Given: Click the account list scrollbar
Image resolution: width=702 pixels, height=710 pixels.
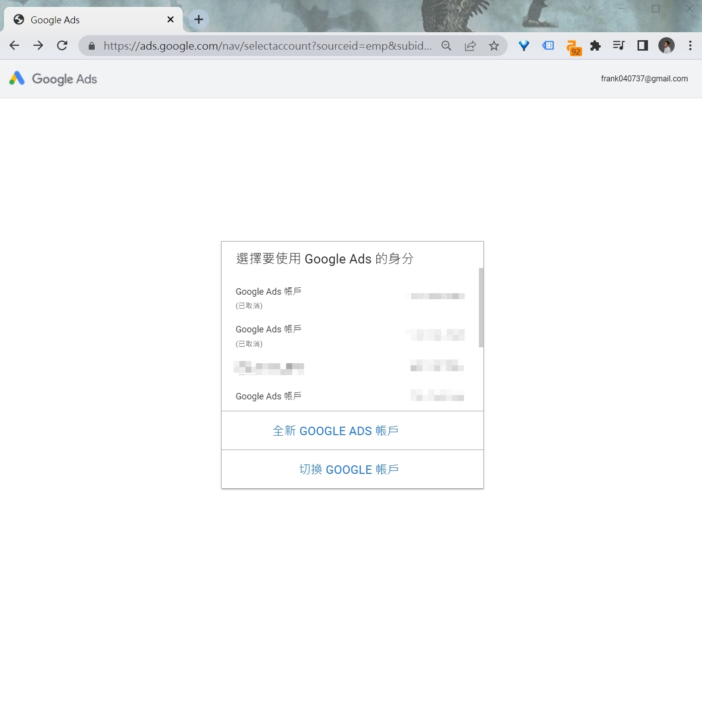Looking at the screenshot, I should click(x=481, y=308).
